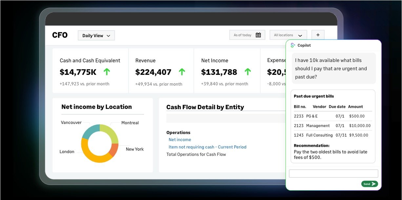Click the Copilot sparkle logo icon
Image resolution: width=402 pixels, height=200 pixels.
click(x=293, y=45)
